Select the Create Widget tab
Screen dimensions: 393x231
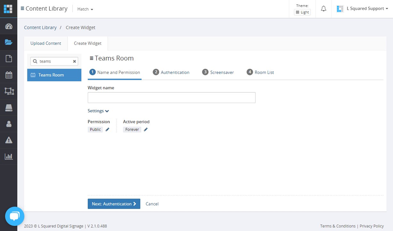click(x=87, y=43)
